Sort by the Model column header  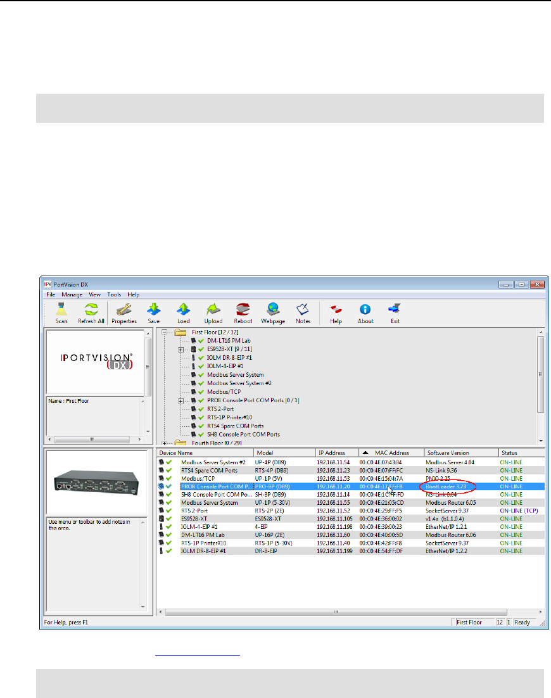point(285,453)
